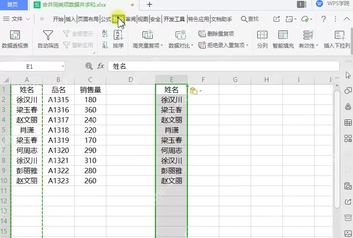Switch to the Insert (插入) ribbon tab

pos(71,19)
